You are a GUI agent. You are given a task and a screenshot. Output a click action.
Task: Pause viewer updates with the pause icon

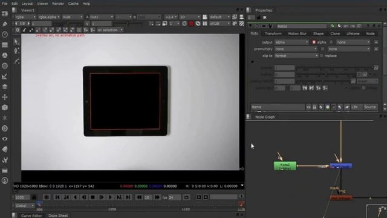pyautogui.click(x=205, y=24)
